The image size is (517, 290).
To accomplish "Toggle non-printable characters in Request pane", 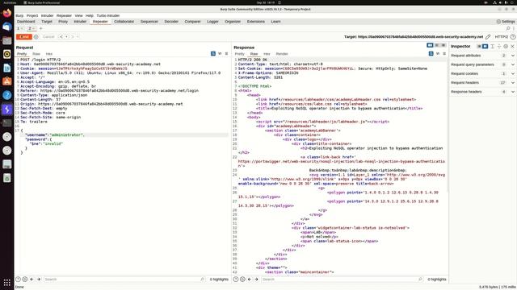I will click(x=220, y=54).
